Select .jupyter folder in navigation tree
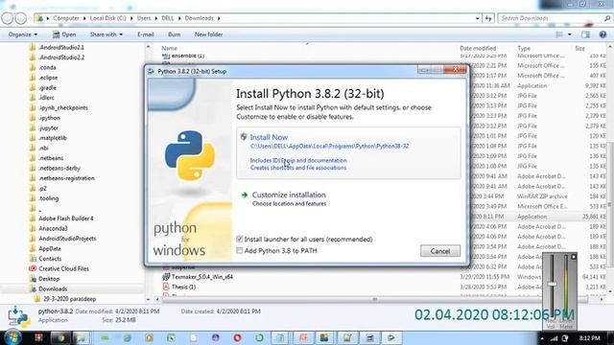The width and height of the screenshot is (614, 345). point(49,127)
